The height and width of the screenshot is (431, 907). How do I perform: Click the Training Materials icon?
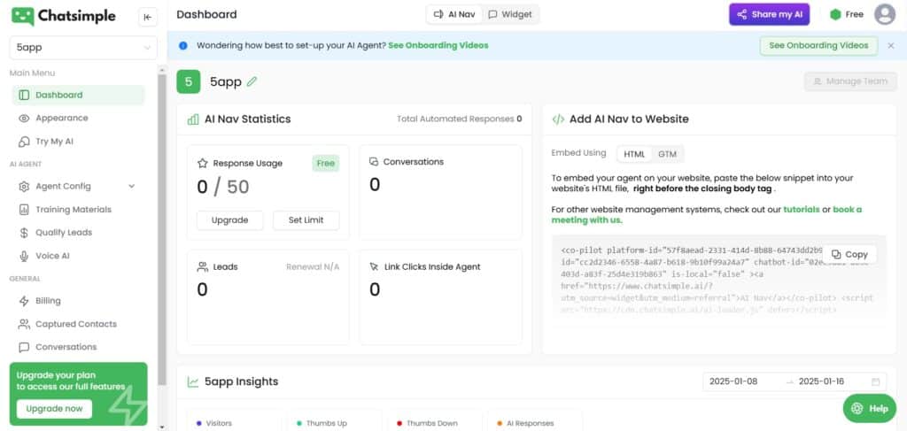pyautogui.click(x=24, y=210)
